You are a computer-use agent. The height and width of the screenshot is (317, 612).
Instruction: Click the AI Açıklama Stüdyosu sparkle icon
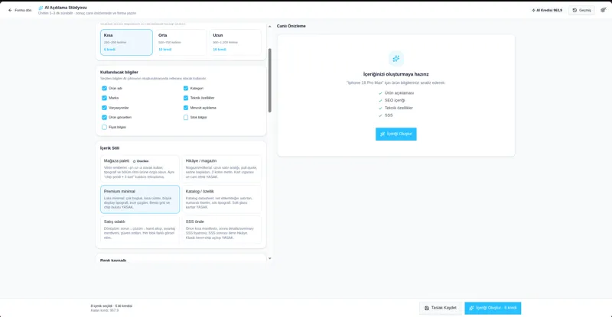point(41,8)
